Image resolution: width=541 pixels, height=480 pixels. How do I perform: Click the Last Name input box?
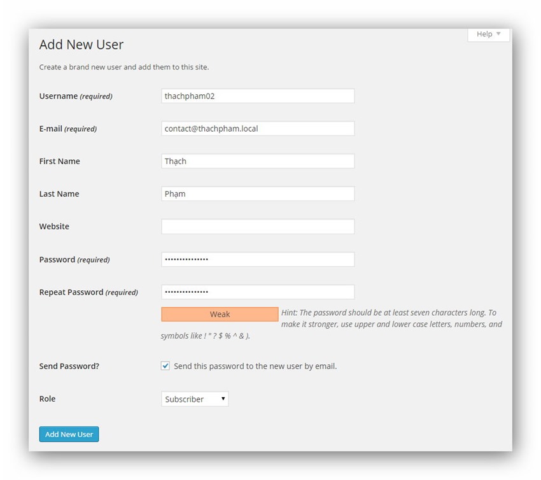point(258,194)
